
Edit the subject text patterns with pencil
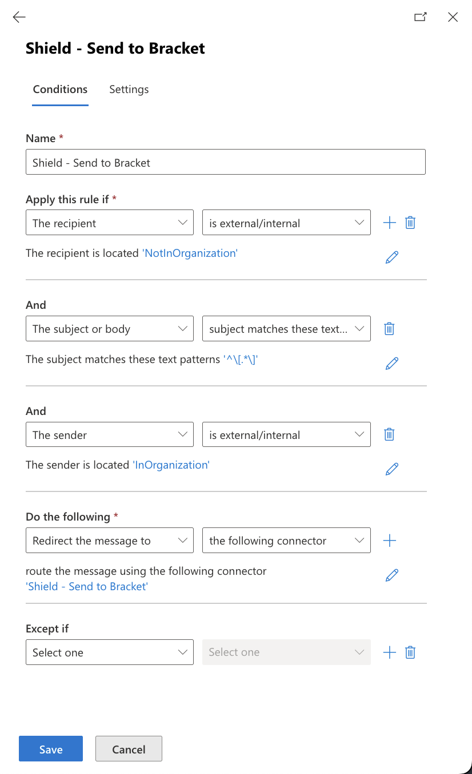coord(392,363)
